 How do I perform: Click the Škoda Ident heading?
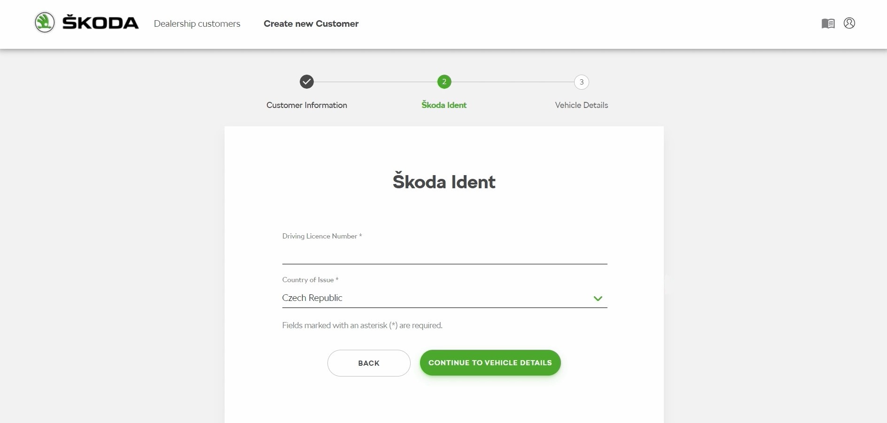pos(444,181)
